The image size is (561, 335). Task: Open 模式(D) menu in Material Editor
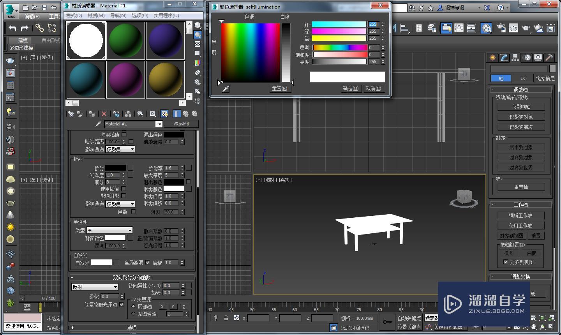coord(74,15)
